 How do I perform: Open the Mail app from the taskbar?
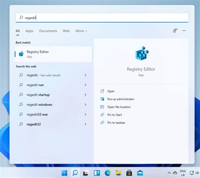pos(140,173)
